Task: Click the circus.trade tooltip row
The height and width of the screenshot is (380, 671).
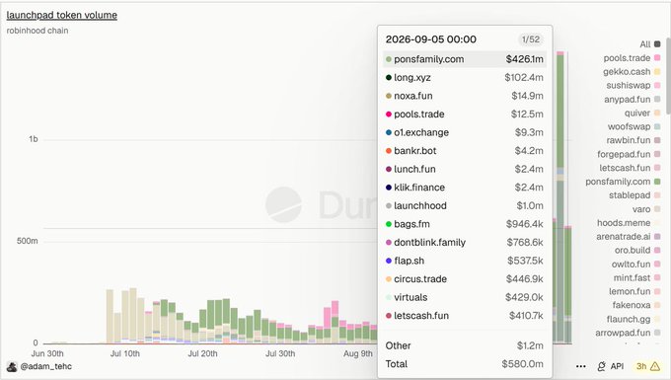Action: (465, 279)
